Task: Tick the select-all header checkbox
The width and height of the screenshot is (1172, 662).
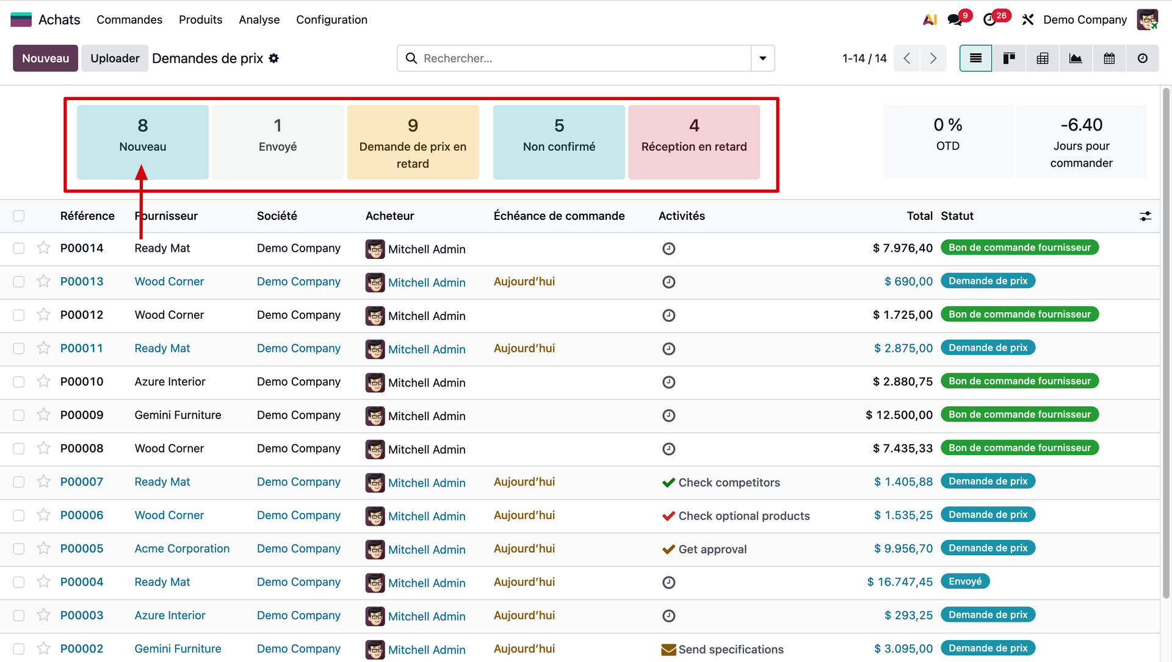Action: click(19, 216)
